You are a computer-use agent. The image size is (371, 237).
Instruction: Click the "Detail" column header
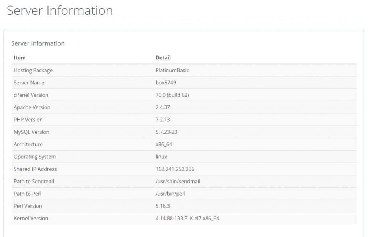pyautogui.click(x=163, y=58)
